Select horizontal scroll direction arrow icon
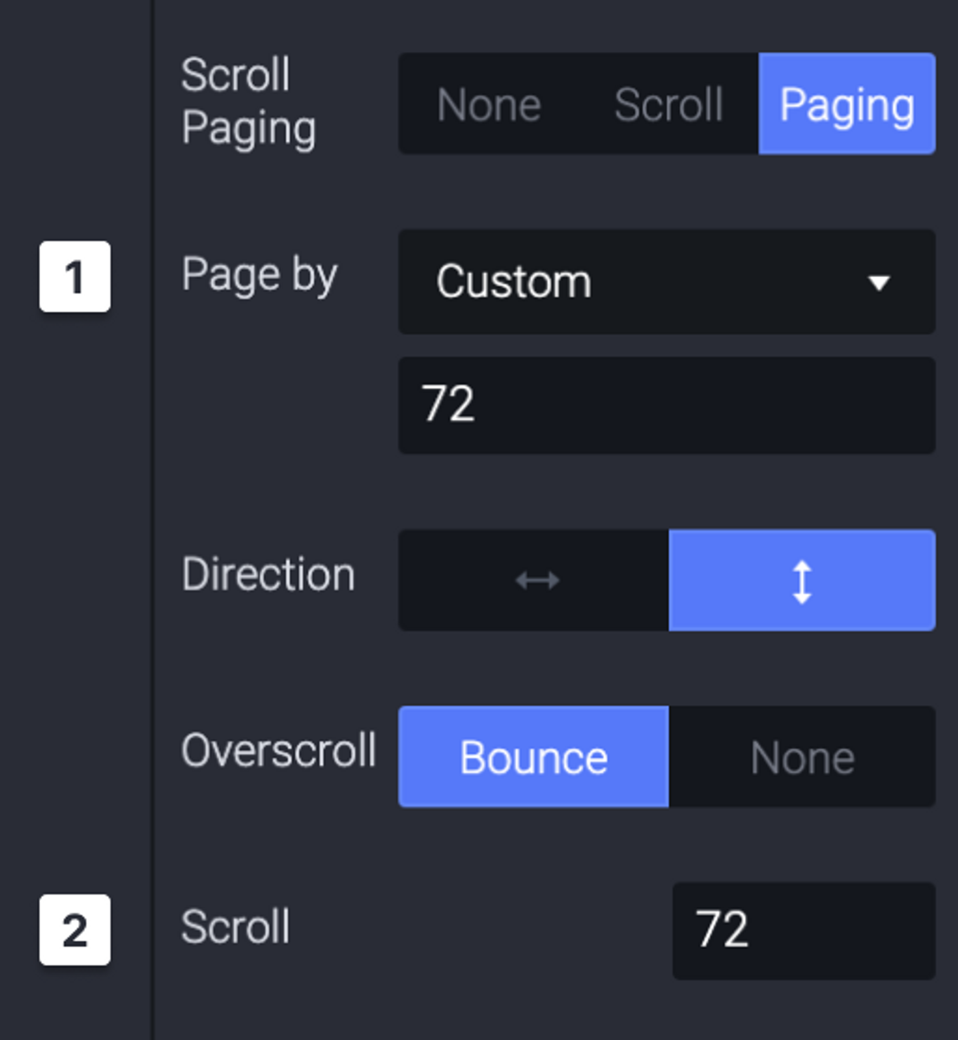 tap(537, 580)
